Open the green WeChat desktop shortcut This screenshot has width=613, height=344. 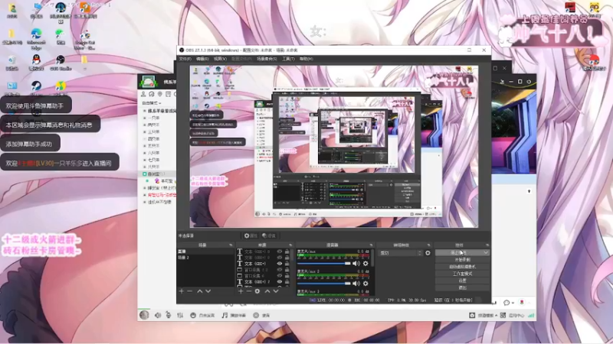[x=61, y=37]
